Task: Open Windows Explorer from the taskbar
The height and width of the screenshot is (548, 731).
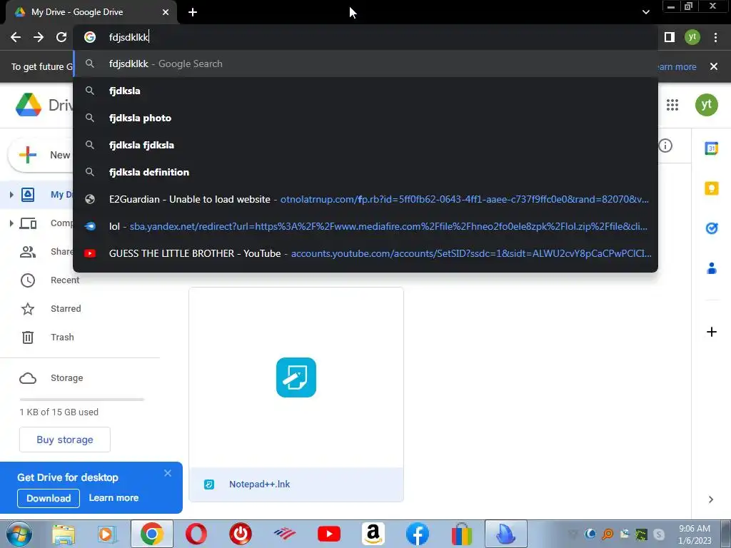Action: point(64,534)
